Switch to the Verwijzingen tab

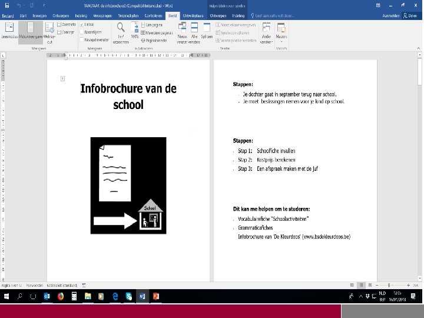pos(102,16)
